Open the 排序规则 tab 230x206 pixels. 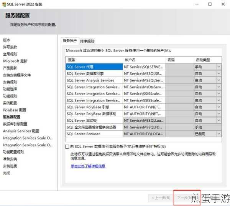(87, 41)
